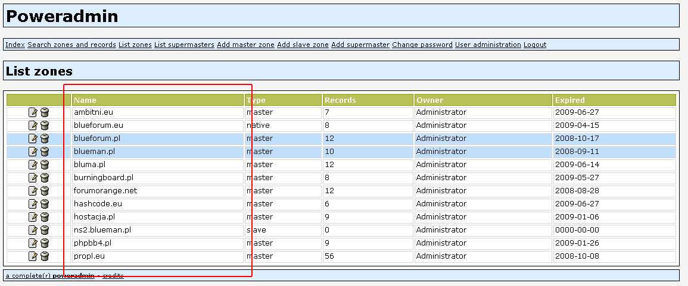The image size is (688, 286).
Task: Select the propl.eu name cell
Action: point(157,256)
